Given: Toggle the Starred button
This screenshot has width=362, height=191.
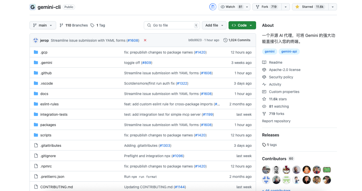Looking at the screenshot, I should point(310,7).
